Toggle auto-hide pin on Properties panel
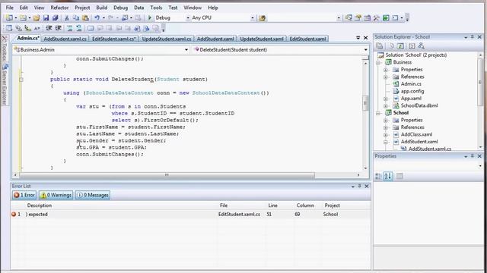 473,156
